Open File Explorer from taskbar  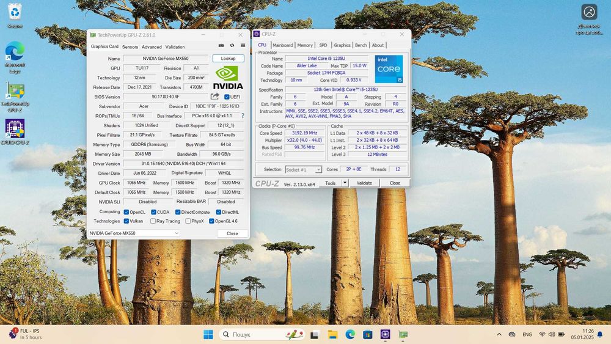[x=332, y=334]
